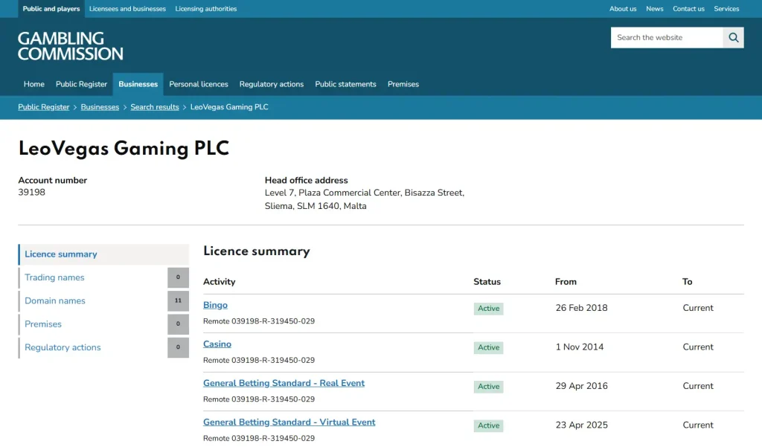
Task: Switch to Licensing authorities tab
Action: coord(206,9)
